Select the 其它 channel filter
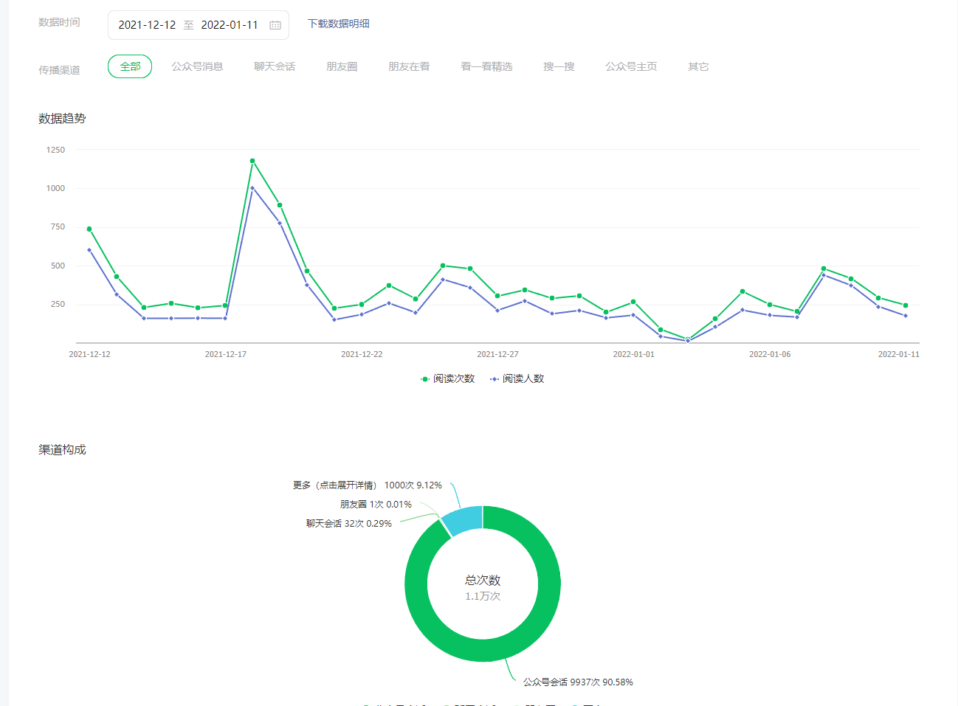 click(698, 66)
